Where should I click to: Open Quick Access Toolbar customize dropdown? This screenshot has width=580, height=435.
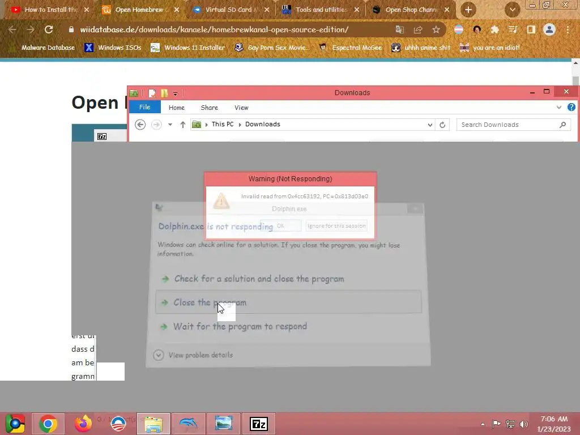coord(176,93)
